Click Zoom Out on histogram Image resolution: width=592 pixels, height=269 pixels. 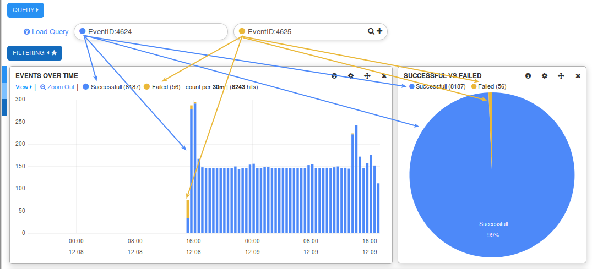click(57, 87)
